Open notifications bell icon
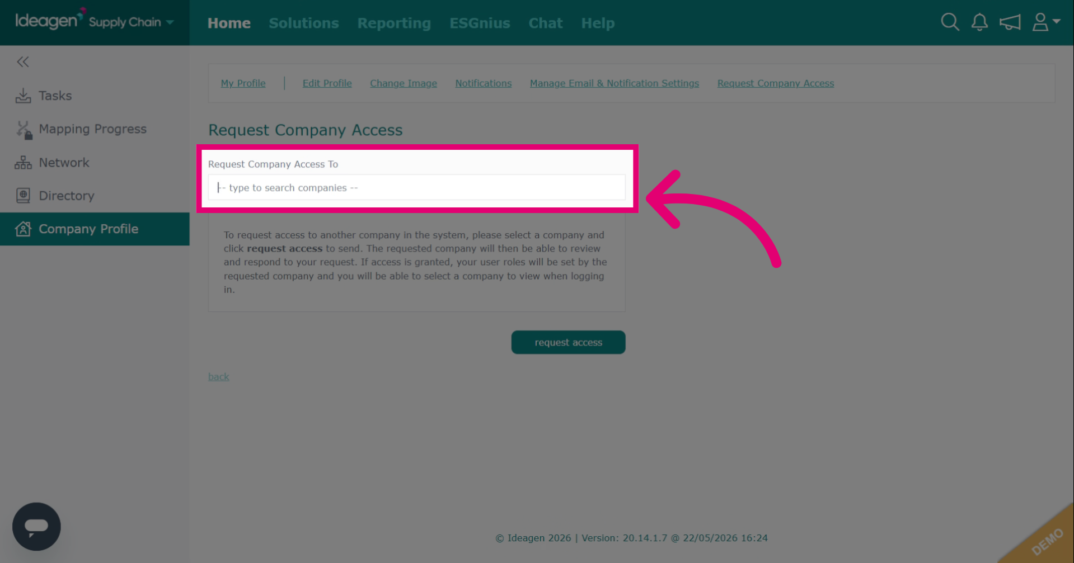The width and height of the screenshot is (1074, 563). (979, 22)
